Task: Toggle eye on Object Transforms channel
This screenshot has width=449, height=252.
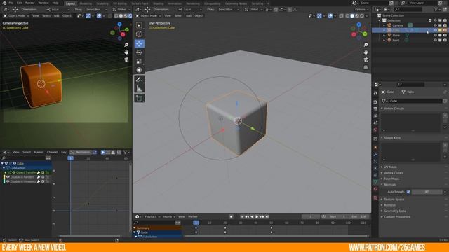Action: click(13, 173)
